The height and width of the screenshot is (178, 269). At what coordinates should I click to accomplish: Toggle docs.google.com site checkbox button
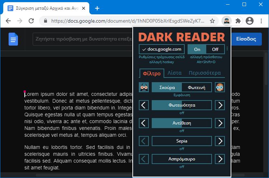click(x=162, y=49)
